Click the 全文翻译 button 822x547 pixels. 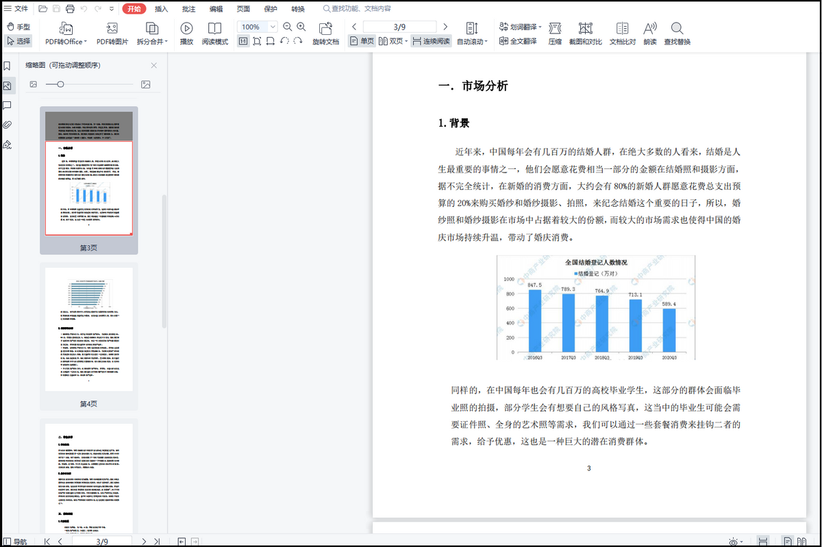(x=519, y=41)
